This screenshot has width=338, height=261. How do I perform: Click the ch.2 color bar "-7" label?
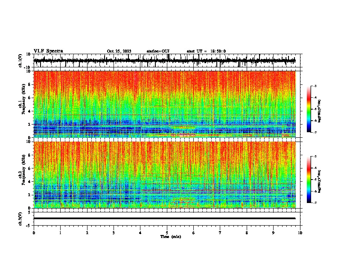click(315, 203)
